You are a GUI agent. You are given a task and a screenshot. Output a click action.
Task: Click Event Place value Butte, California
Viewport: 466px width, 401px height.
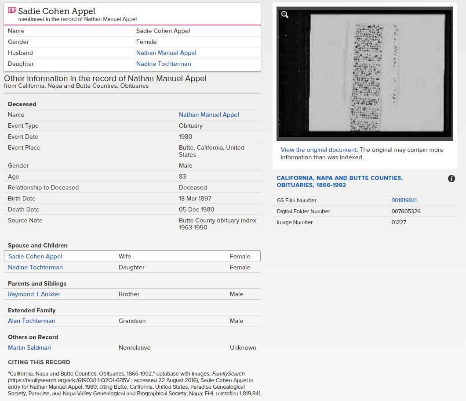(x=211, y=151)
